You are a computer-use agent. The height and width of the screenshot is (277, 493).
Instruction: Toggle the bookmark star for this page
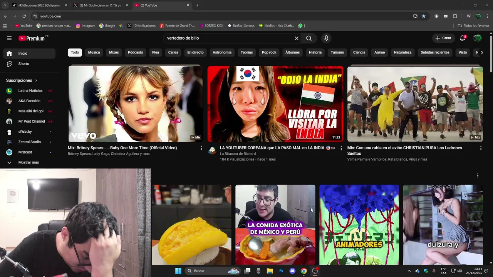click(x=424, y=16)
